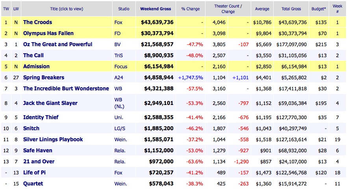Open Oz The Great and Powerful

pos(57,44)
